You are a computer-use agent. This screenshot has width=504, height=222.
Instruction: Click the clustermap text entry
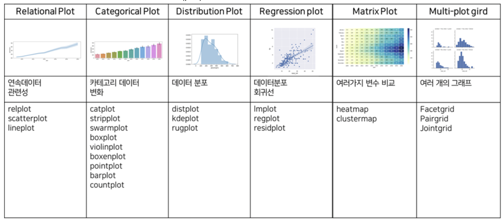pyautogui.click(x=356, y=119)
